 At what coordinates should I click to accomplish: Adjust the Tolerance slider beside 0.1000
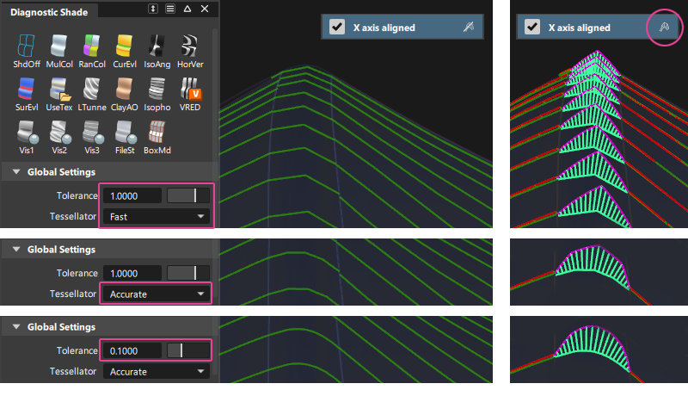188,350
